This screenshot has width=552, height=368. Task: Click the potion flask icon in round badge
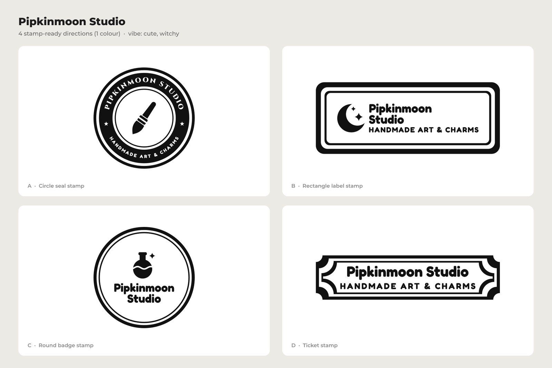142,265
